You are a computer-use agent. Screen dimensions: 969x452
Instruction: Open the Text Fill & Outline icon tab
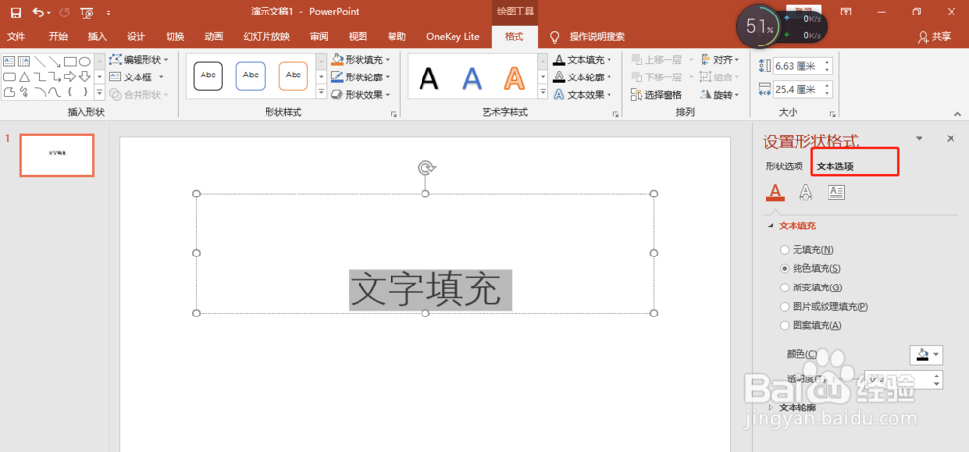(775, 192)
